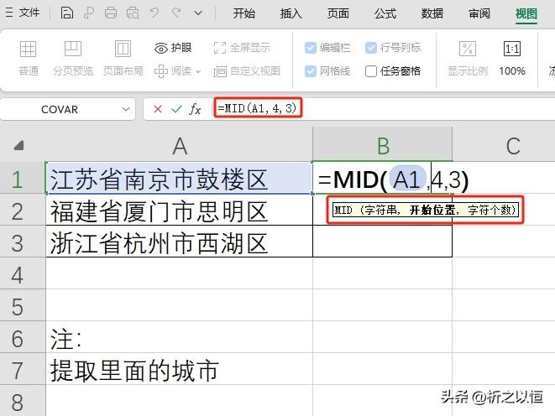Viewport: 555px width, 416px height.
Task: Click cell B1 containing =MID(A1,4,3)
Action: click(x=383, y=179)
